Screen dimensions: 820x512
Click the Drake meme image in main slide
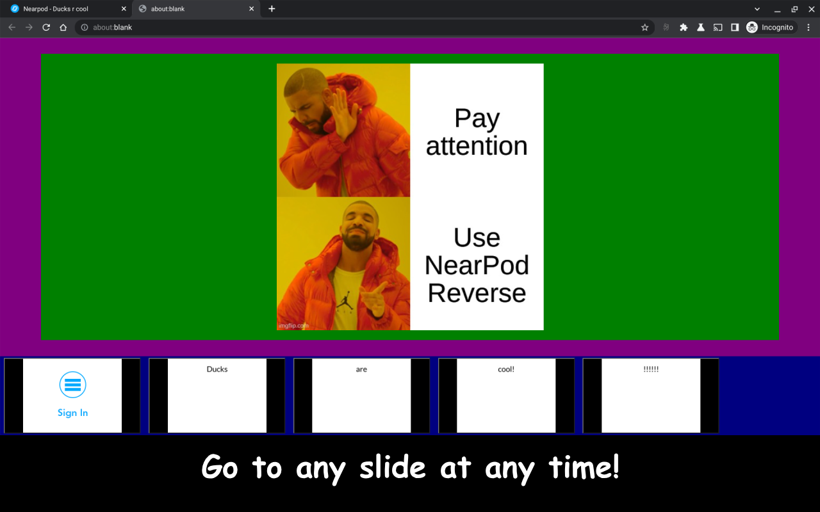point(410,196)
